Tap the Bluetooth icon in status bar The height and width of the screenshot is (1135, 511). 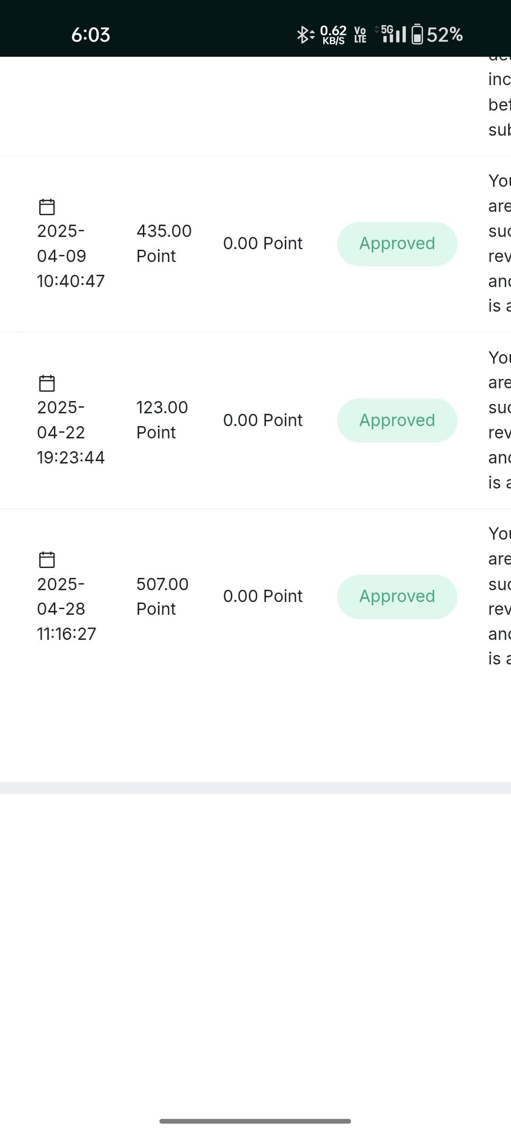click(x=305, y=35)
